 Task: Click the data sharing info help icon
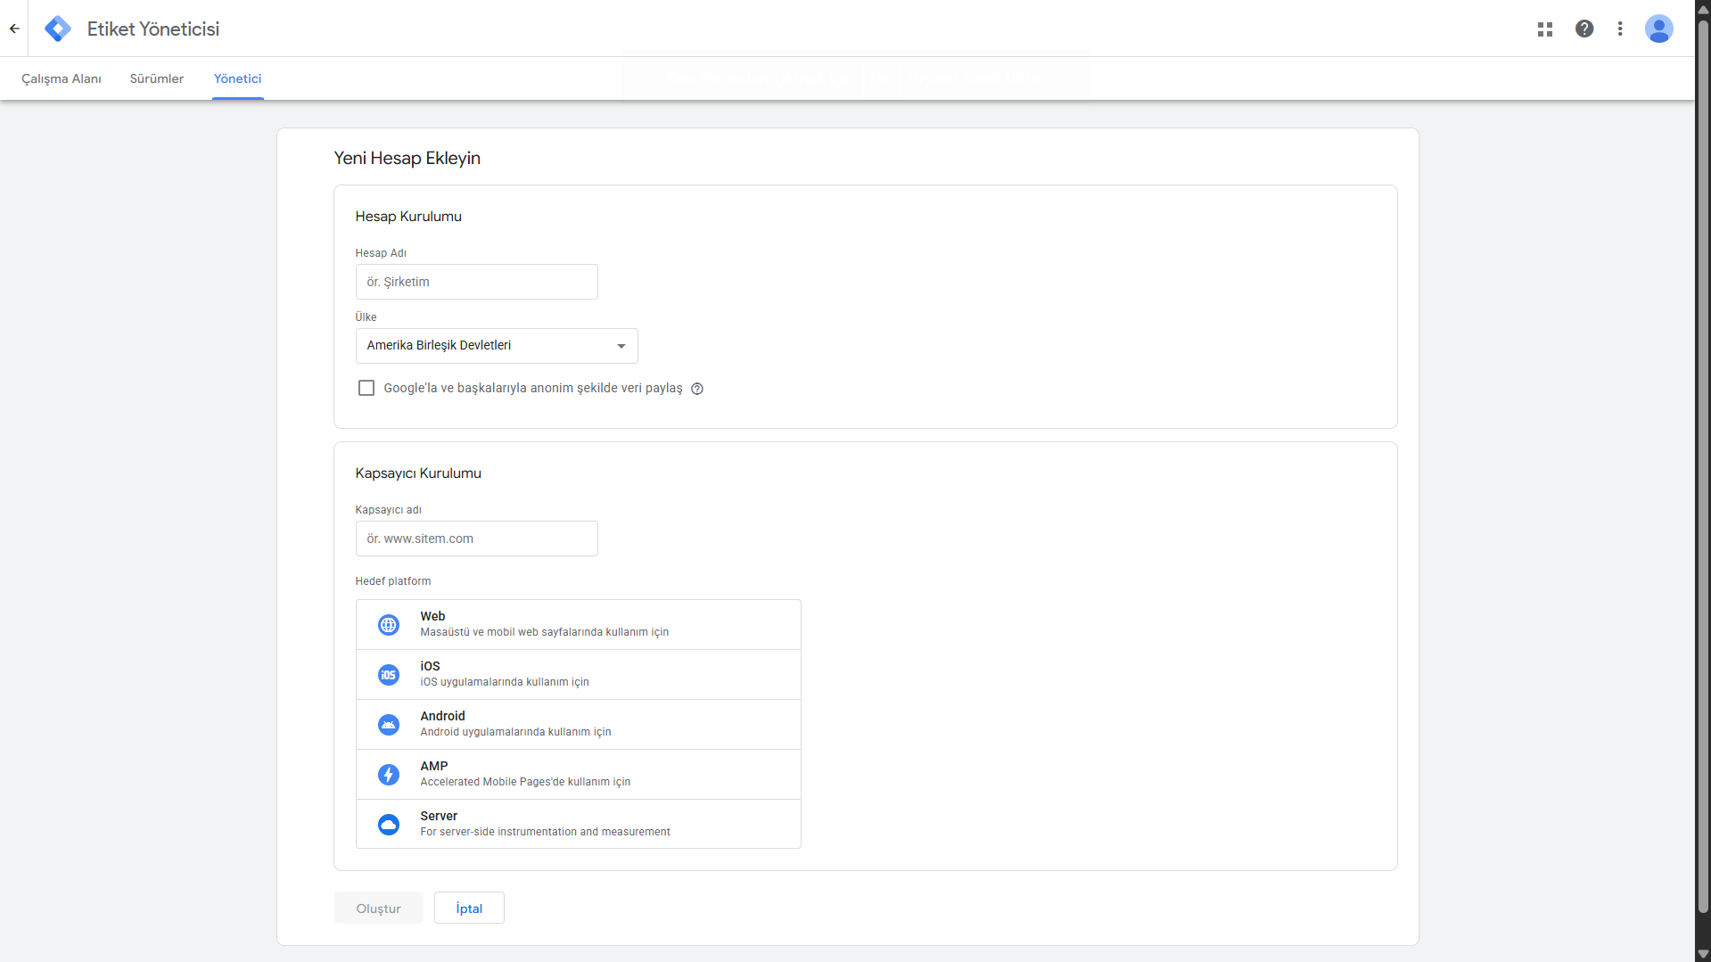pos(697,389)
